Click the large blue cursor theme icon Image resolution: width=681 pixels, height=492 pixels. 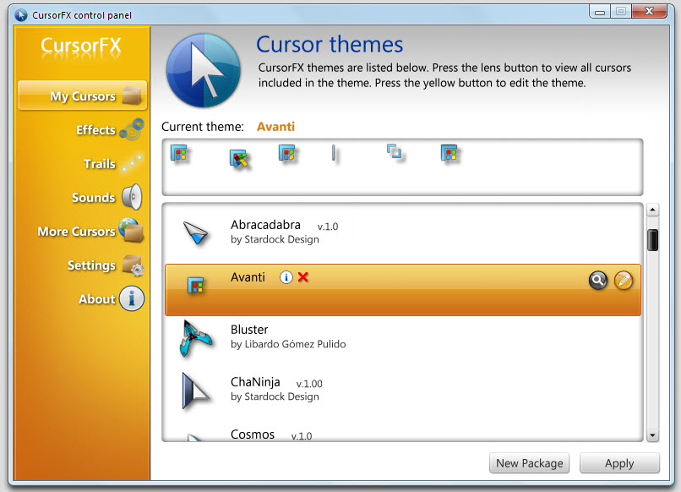point(204,64)
